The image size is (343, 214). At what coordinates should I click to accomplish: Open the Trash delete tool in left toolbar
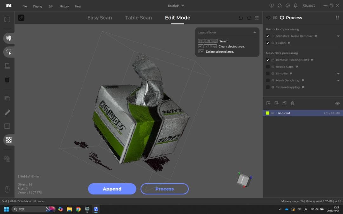7,80
